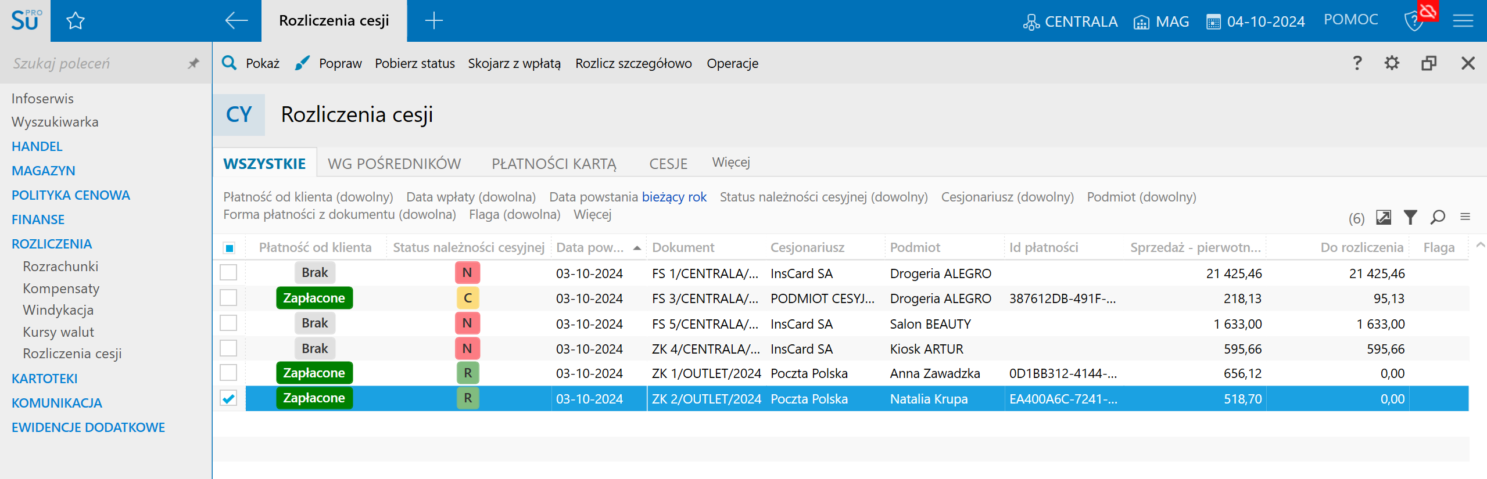Screen dimensions: 1487x479
Task: Change Data powstania bieżący rok filter
Action: coord(674,197)
